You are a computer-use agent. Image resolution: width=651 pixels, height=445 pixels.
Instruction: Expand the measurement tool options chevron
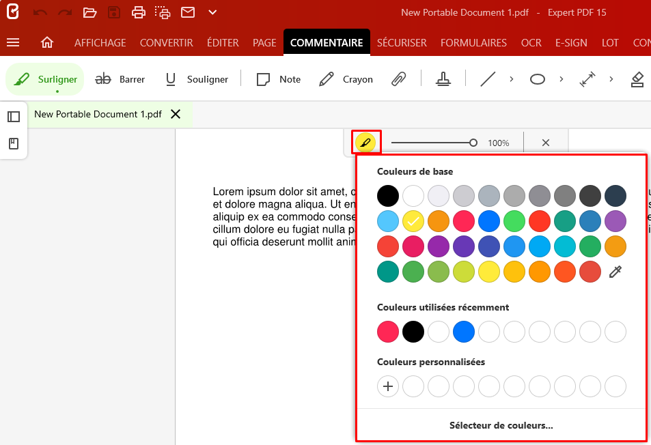tap(611, 78)
